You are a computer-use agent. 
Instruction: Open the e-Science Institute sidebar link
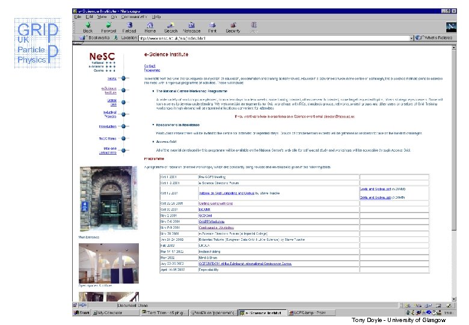[109, 90]
